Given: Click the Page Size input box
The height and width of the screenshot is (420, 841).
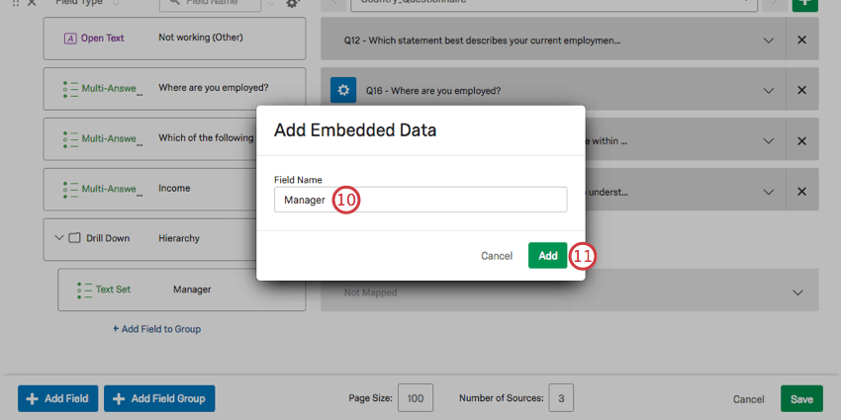Looking at the screenshot, I should 415,399.
